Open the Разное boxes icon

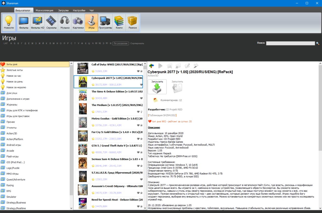133,23
